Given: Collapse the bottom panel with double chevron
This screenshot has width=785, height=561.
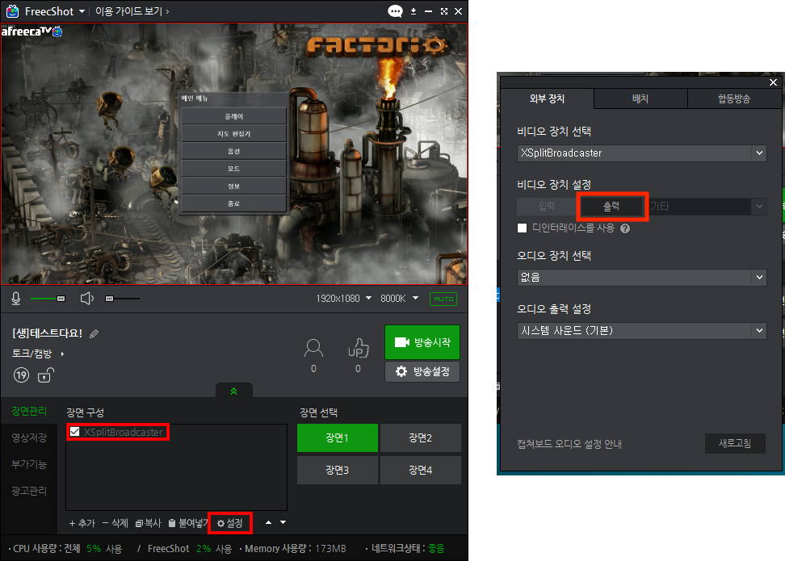Looking at the screenshot, I should coord(233,391).
